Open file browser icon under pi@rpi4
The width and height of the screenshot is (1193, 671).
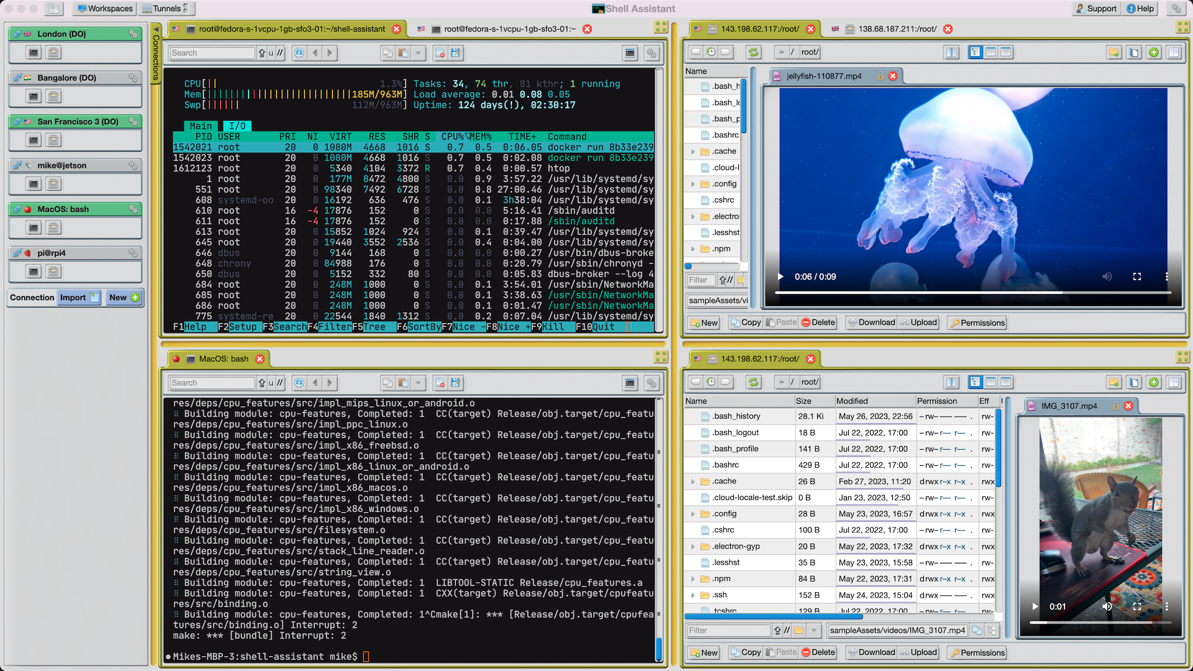[53, 272]
